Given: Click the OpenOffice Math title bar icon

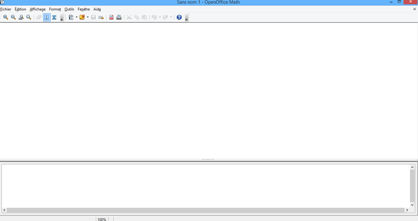Looking at the screenshot, I should [2, 2].
